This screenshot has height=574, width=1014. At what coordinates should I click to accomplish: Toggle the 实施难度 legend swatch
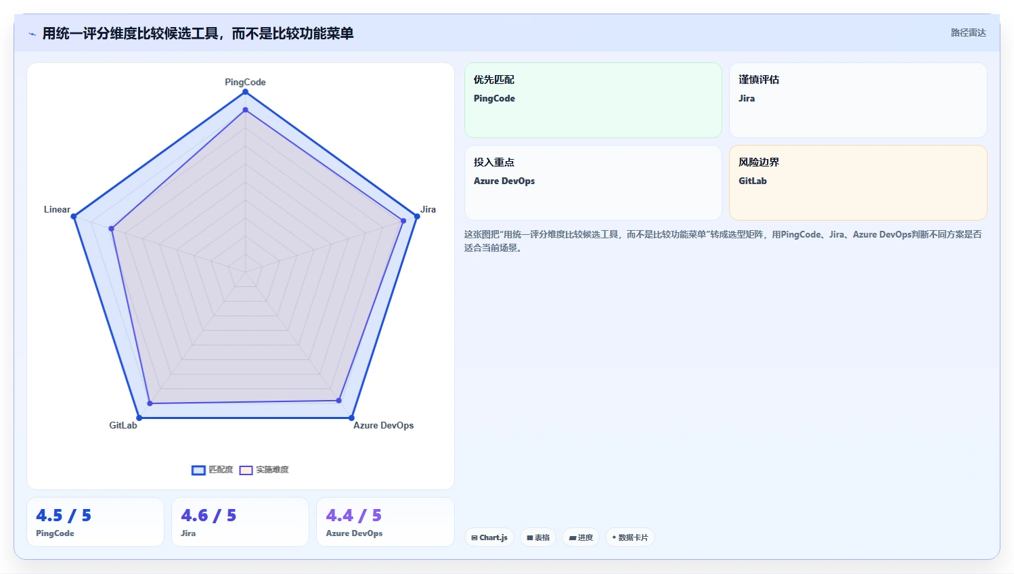click(x=246, y=470)
